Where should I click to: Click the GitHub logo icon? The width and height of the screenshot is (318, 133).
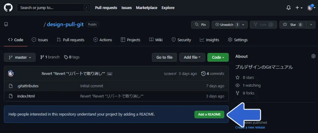tap(8, 8)
